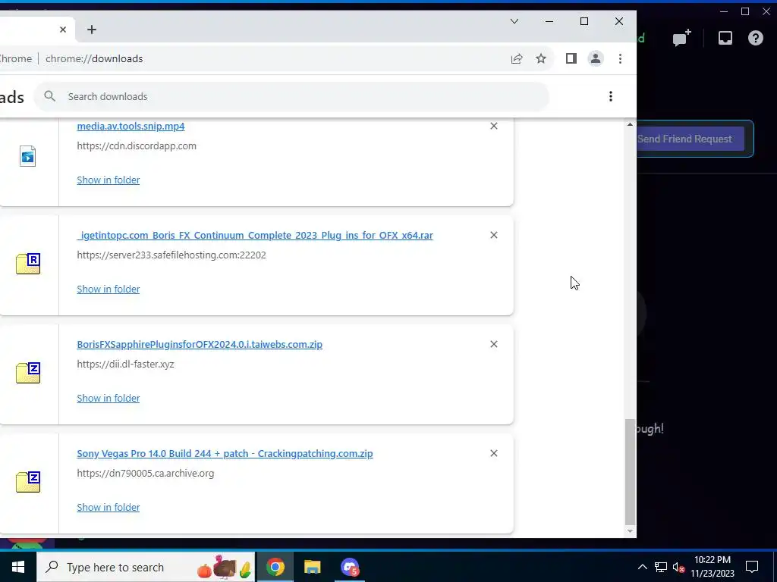The width and height of the screenshot is (777, 582).
Task: Click the downloads list scrollbar thumb
Action: tap(630, 471)
